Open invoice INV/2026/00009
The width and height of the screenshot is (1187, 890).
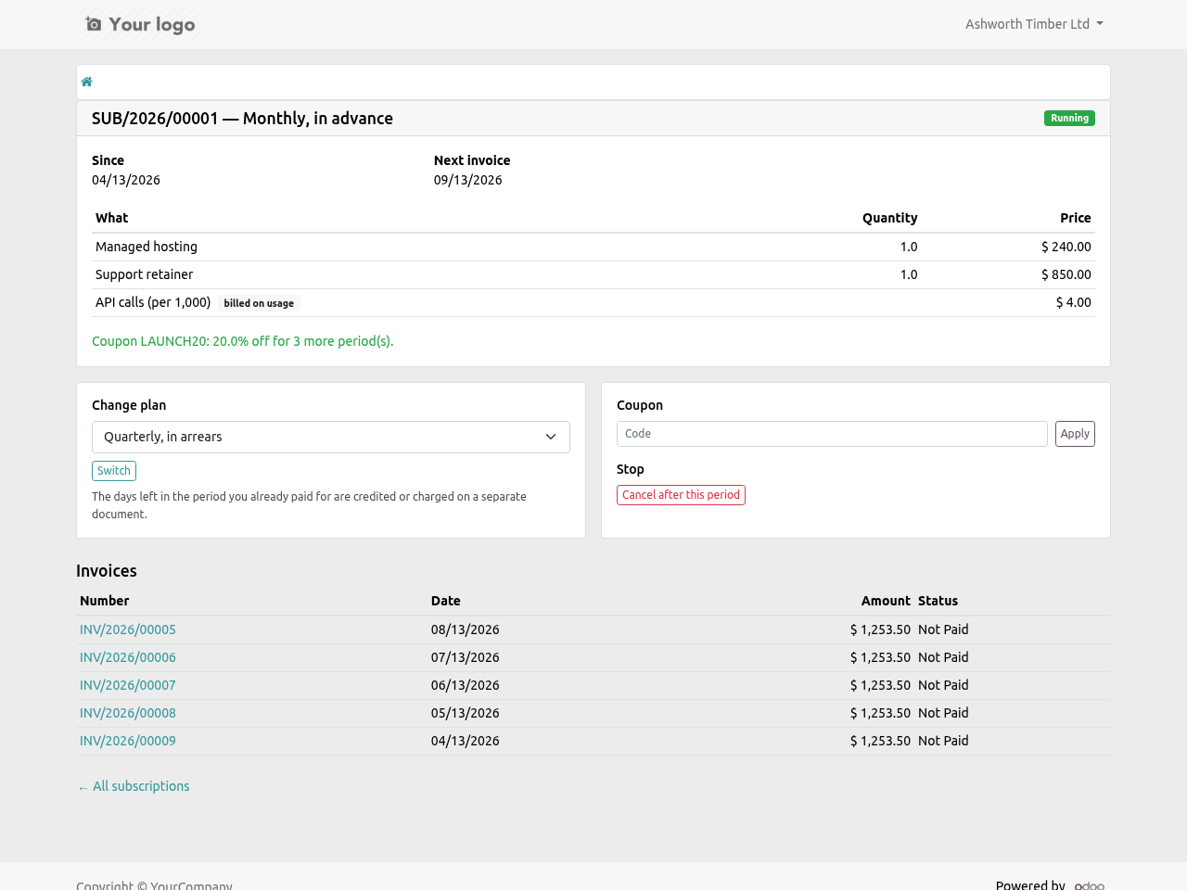pos(128,741)
